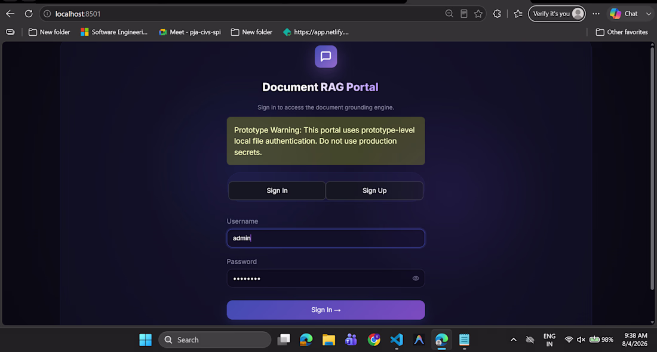Open the volume control in the system tray
The image size is (657, 352).
pyautogui.click(x=581, y=340)
